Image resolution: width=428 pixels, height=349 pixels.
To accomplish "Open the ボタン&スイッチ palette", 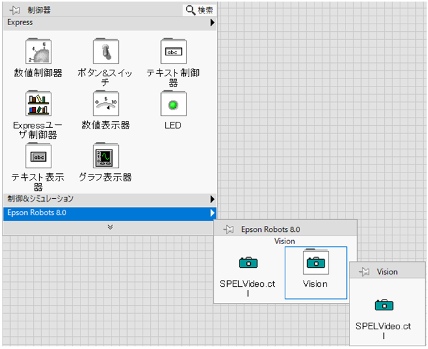I will pyautogui.click(x=105, y=51).
